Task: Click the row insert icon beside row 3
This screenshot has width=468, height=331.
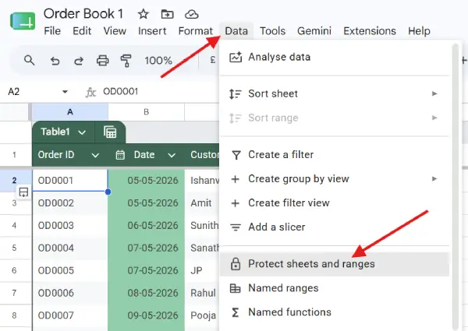Action: point(23,192)
